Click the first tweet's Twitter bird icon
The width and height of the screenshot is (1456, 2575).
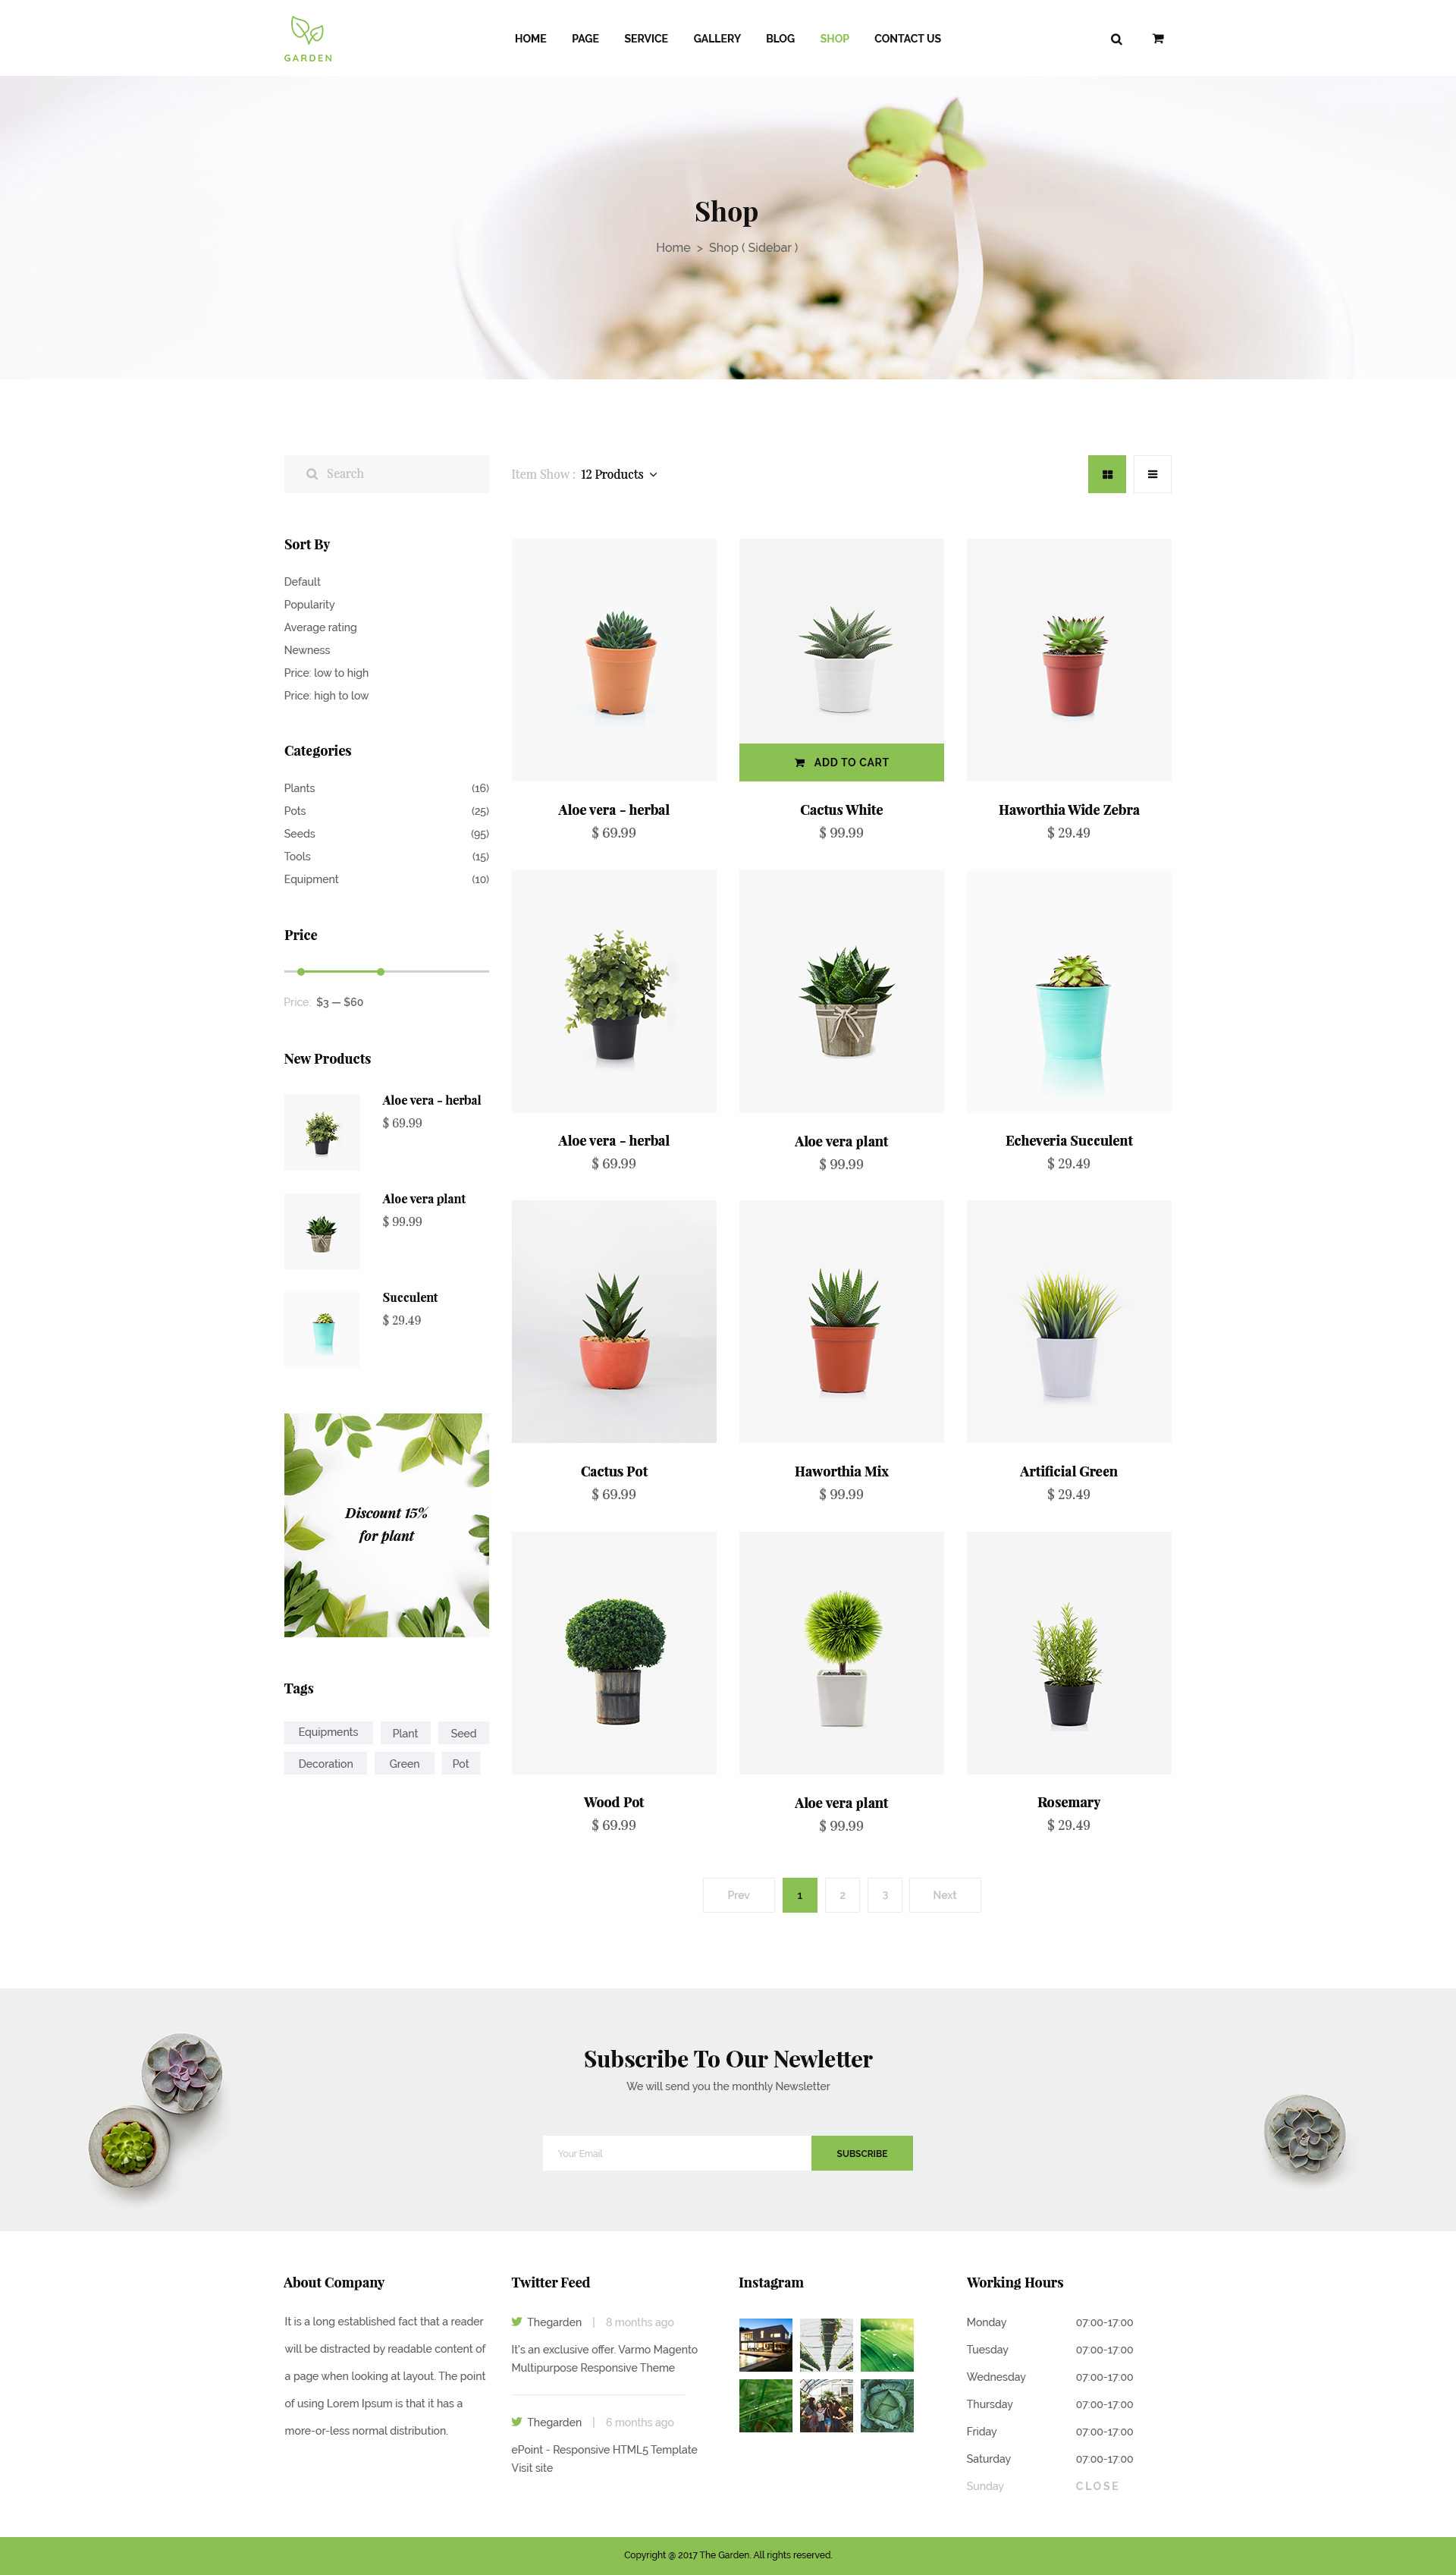[x=517, y=2322]
